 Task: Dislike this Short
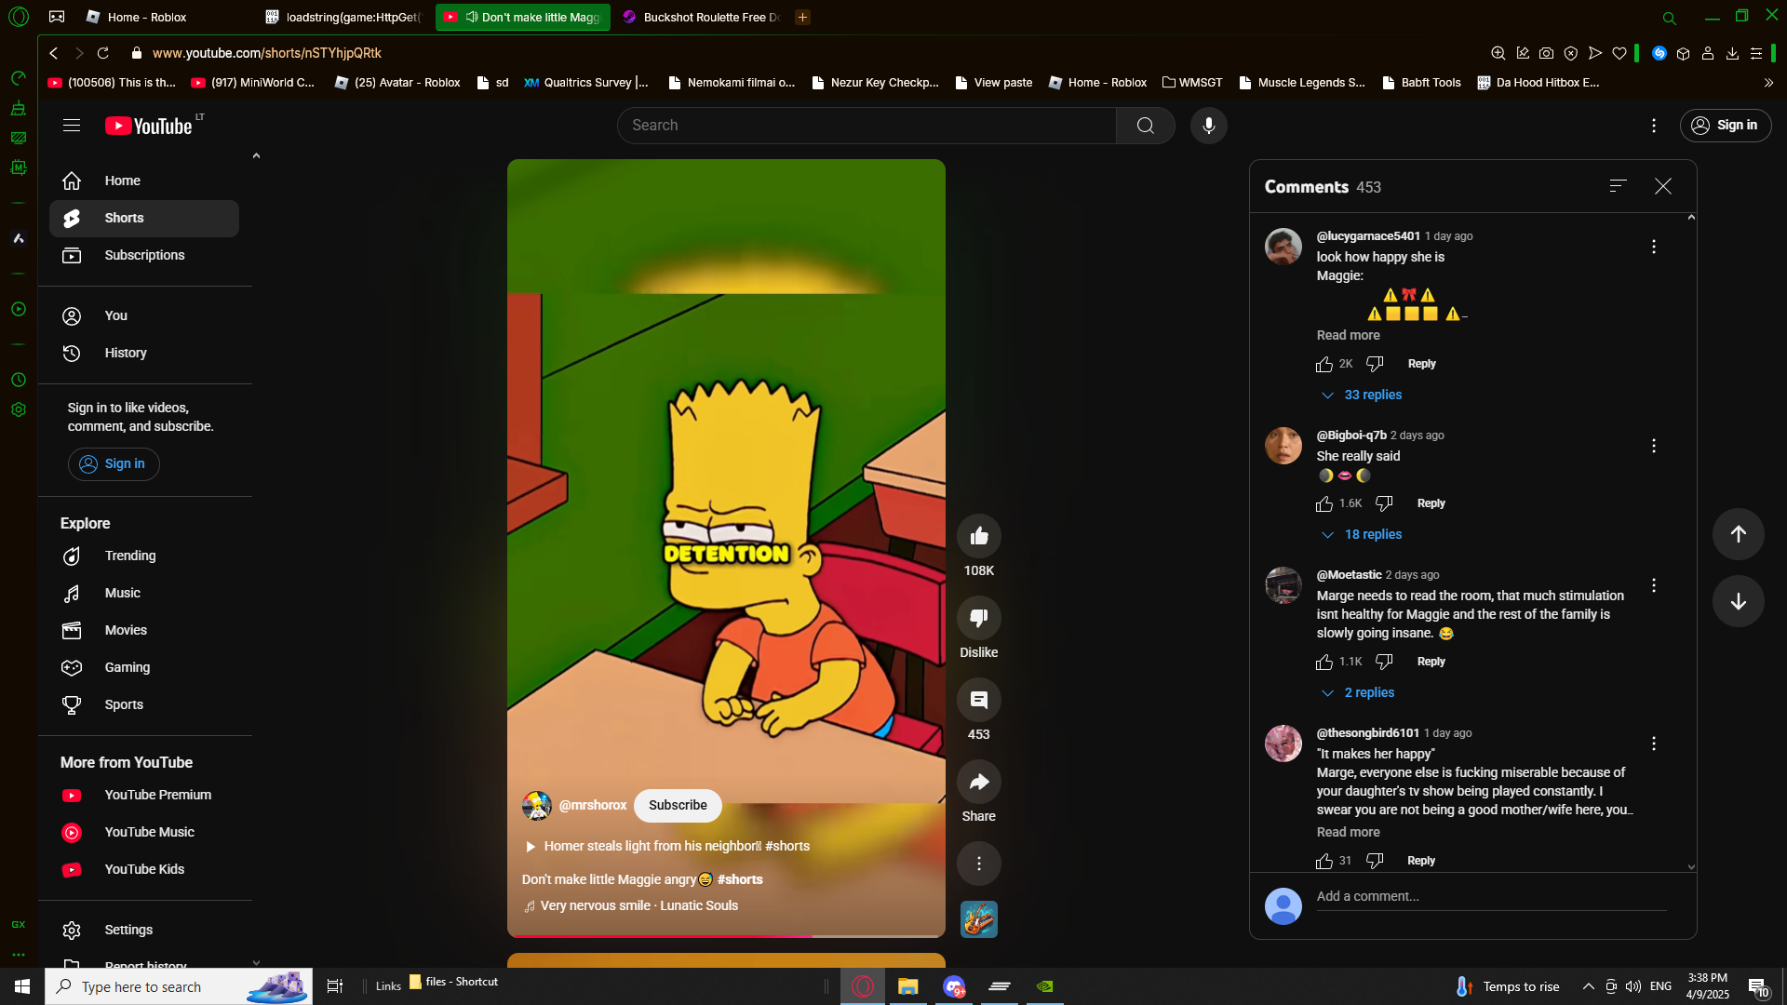979,618
